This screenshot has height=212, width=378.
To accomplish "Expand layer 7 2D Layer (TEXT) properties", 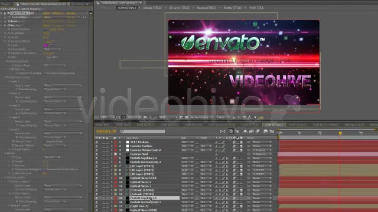I will (x=112, y=166).
